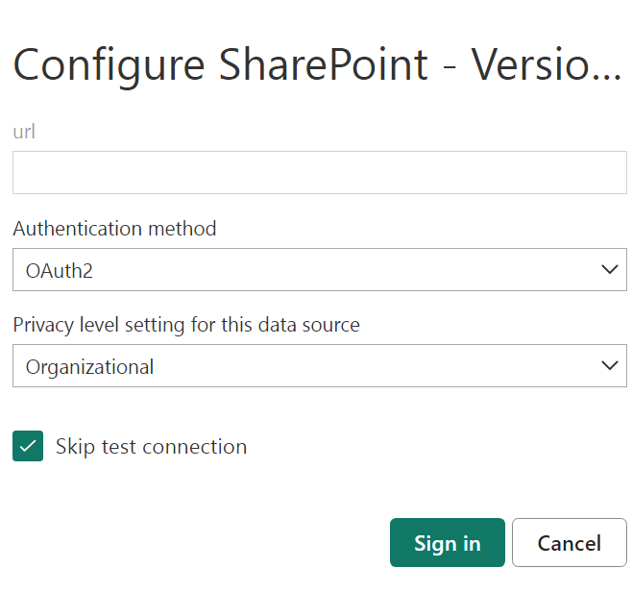Click the 'Sign in' button text

[447, 543]
